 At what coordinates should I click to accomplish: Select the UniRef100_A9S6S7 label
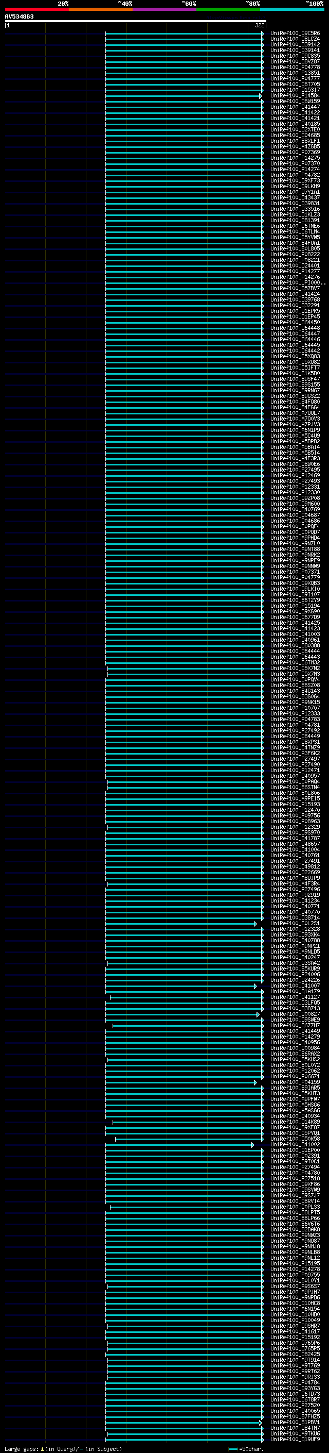(295, 1286)
